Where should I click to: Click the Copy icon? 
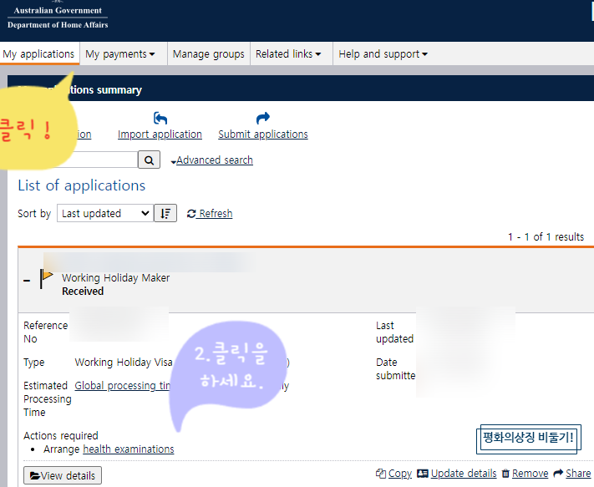point(381,474)
